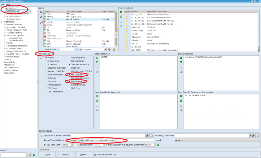Click the edit icon in User Specific Parameters/Commands

pyautogui.click(x=181, y=110)
